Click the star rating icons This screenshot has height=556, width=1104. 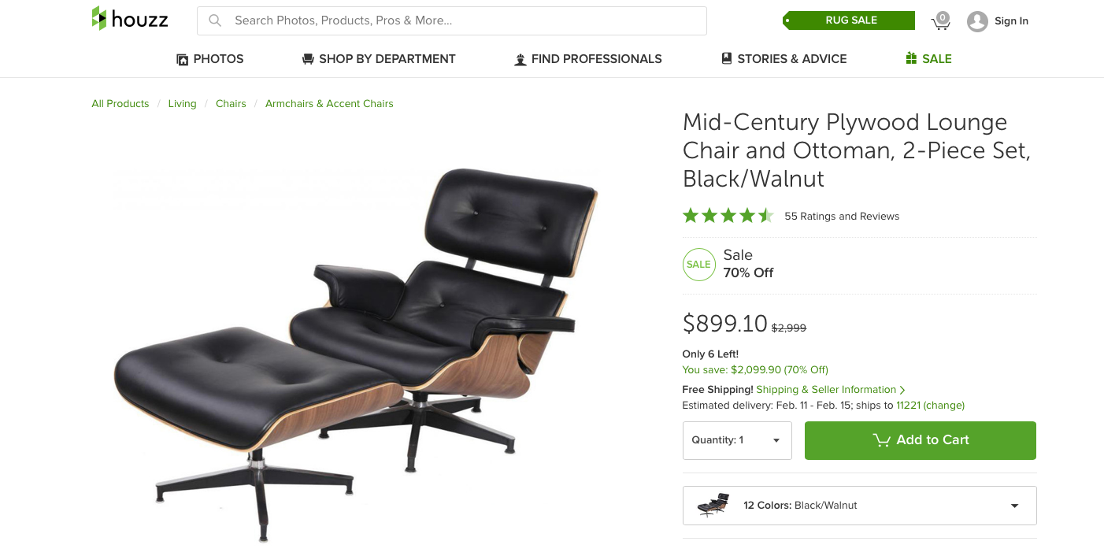(x=728, y=216)
